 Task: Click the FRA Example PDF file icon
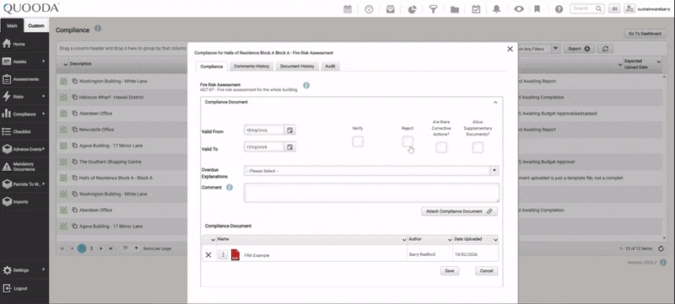(x=235, y=255)
